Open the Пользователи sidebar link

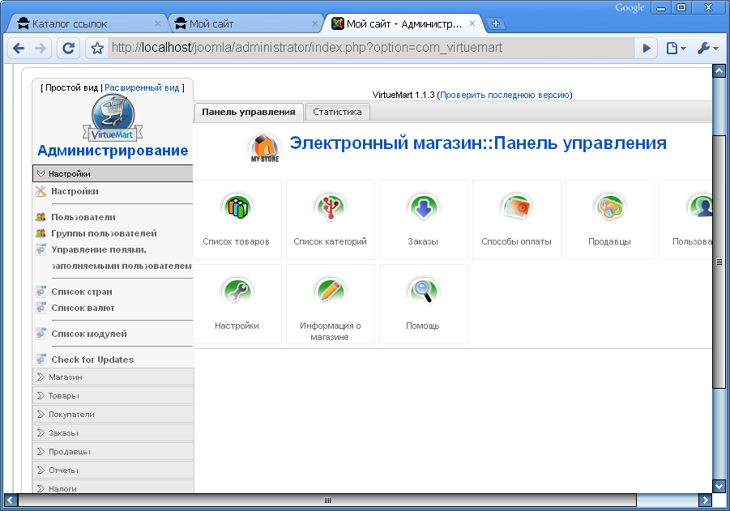click(x=83, y=217)
